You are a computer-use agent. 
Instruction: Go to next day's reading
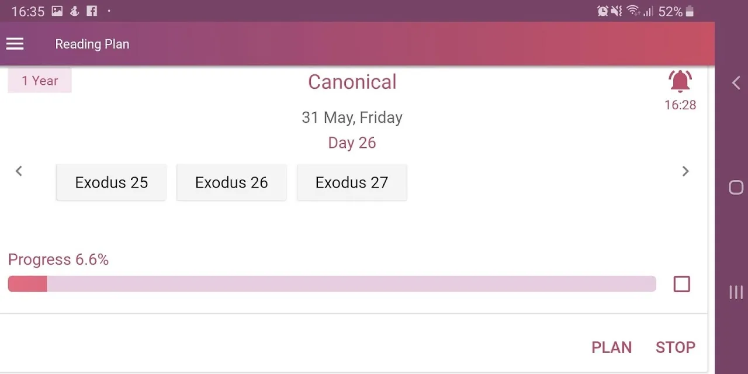pos(685,171)
